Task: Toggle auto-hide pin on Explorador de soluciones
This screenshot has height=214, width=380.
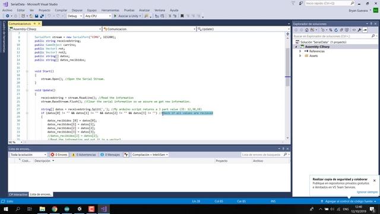Action: 371,24
